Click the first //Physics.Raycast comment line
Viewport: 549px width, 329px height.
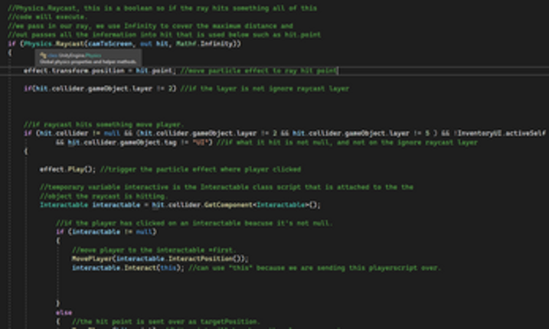coord(162,8)
